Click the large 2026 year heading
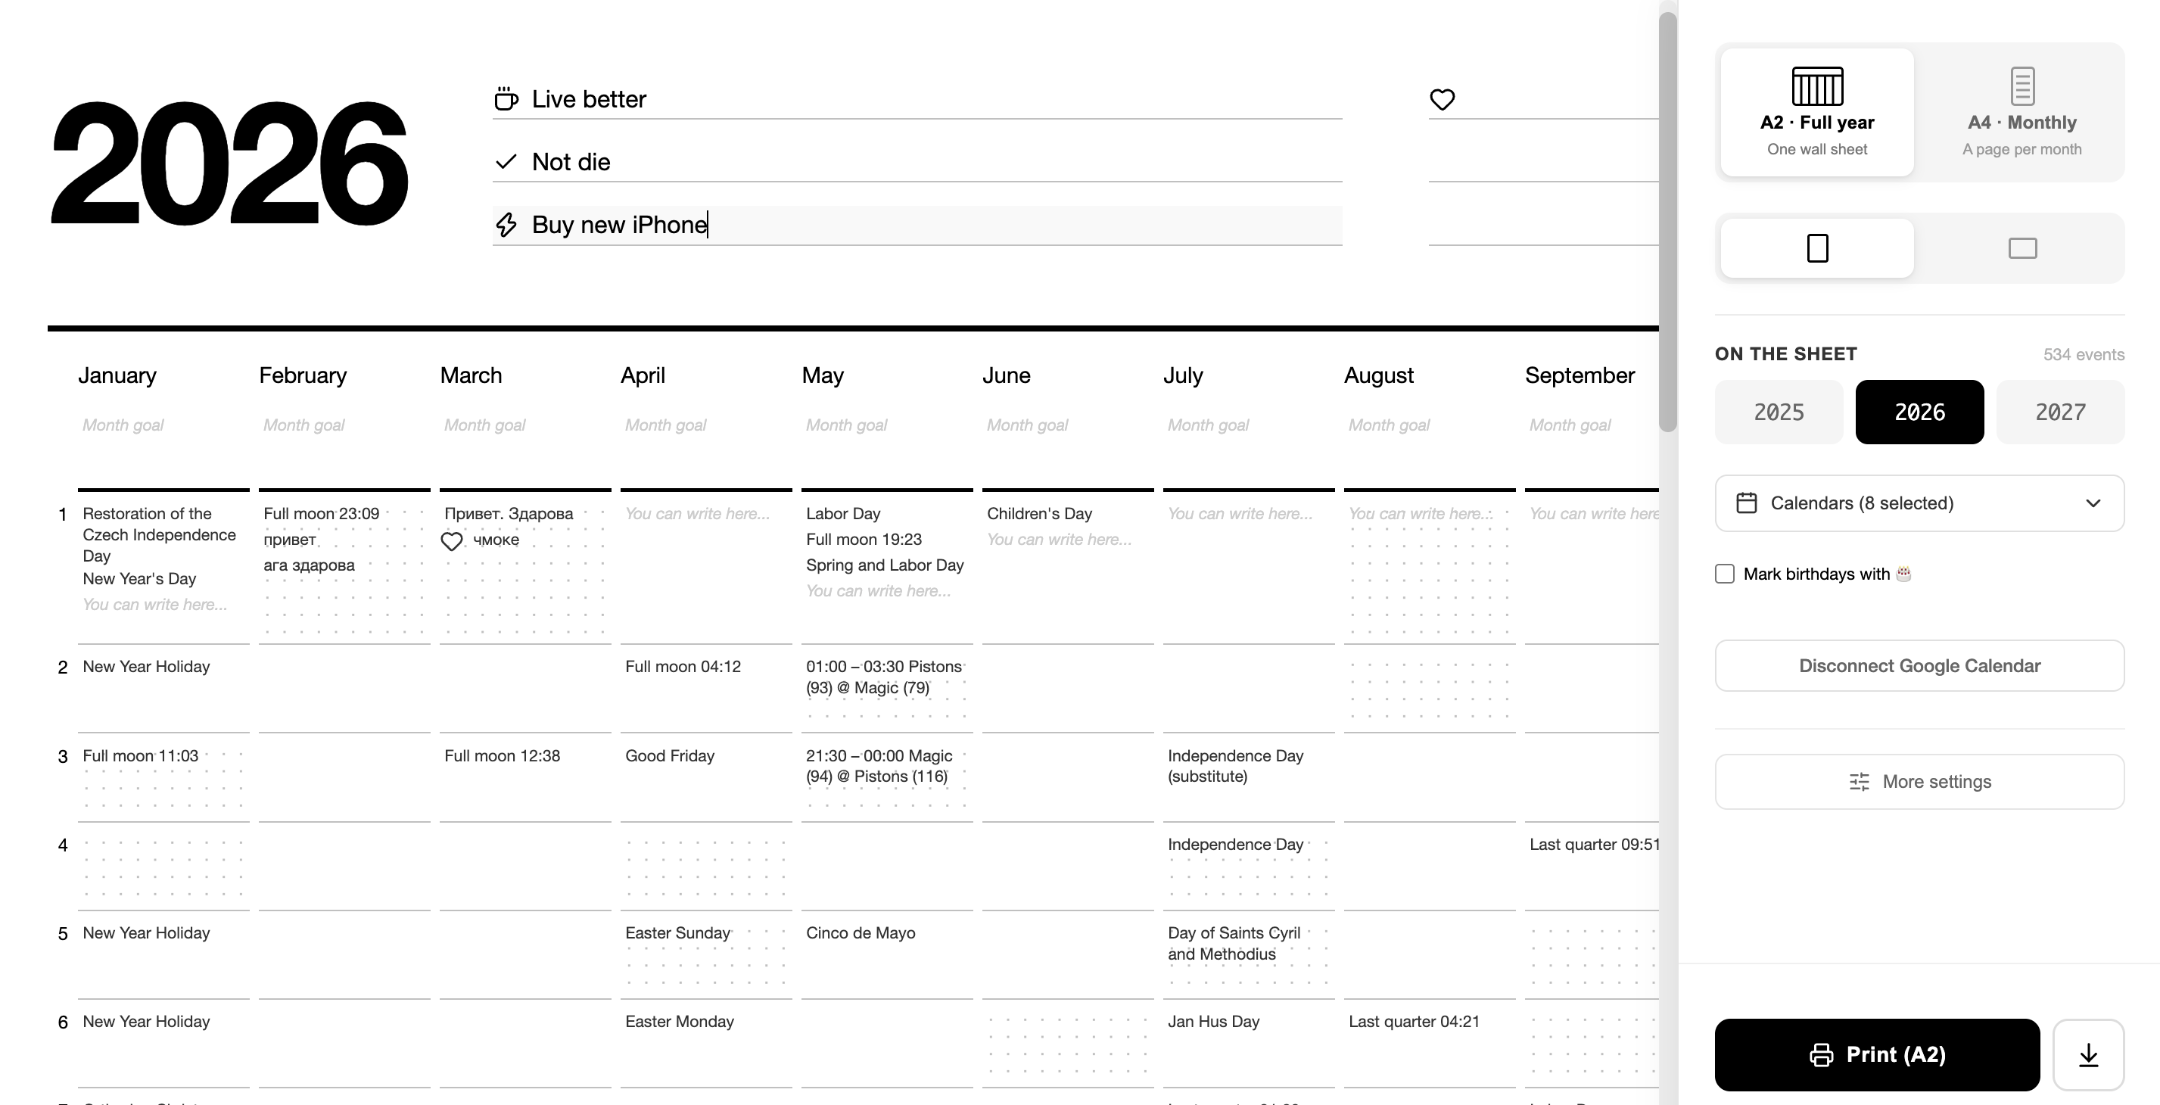Viewport: 2160px width, 1105px height. point(230,163)
